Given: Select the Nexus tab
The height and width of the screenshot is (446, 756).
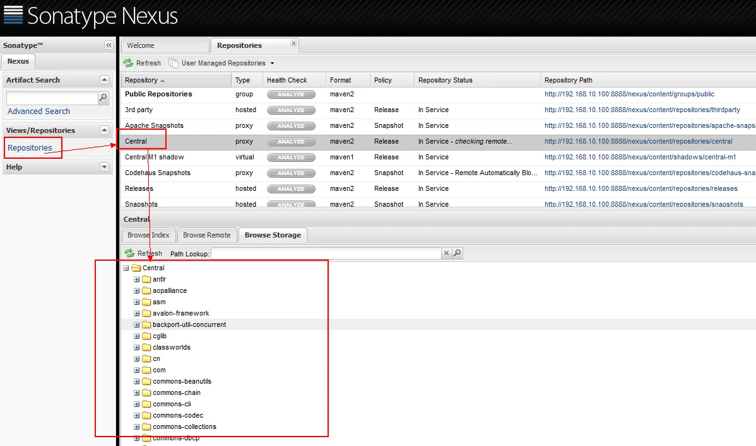Looking at the screenshot, I should (x=18, y=61).
